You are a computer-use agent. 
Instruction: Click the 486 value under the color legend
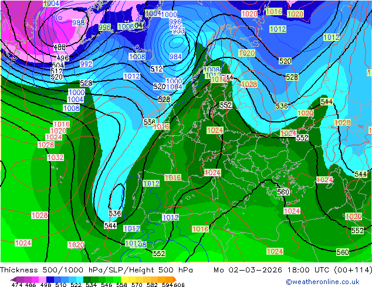pyautogui.click(x=31, y=285)
